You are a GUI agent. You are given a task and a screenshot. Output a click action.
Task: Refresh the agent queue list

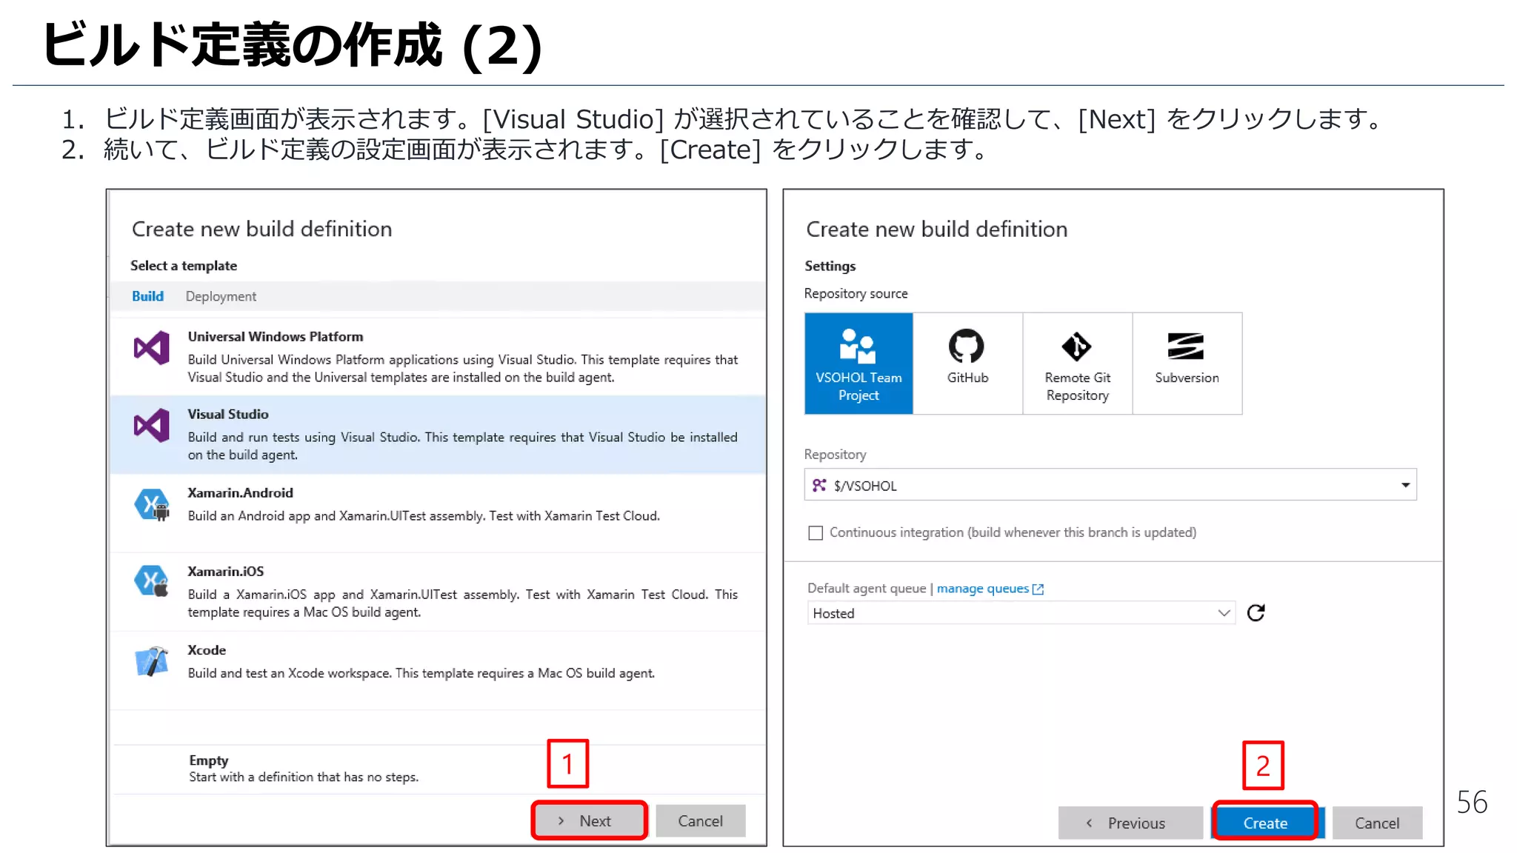[1256, 612]
